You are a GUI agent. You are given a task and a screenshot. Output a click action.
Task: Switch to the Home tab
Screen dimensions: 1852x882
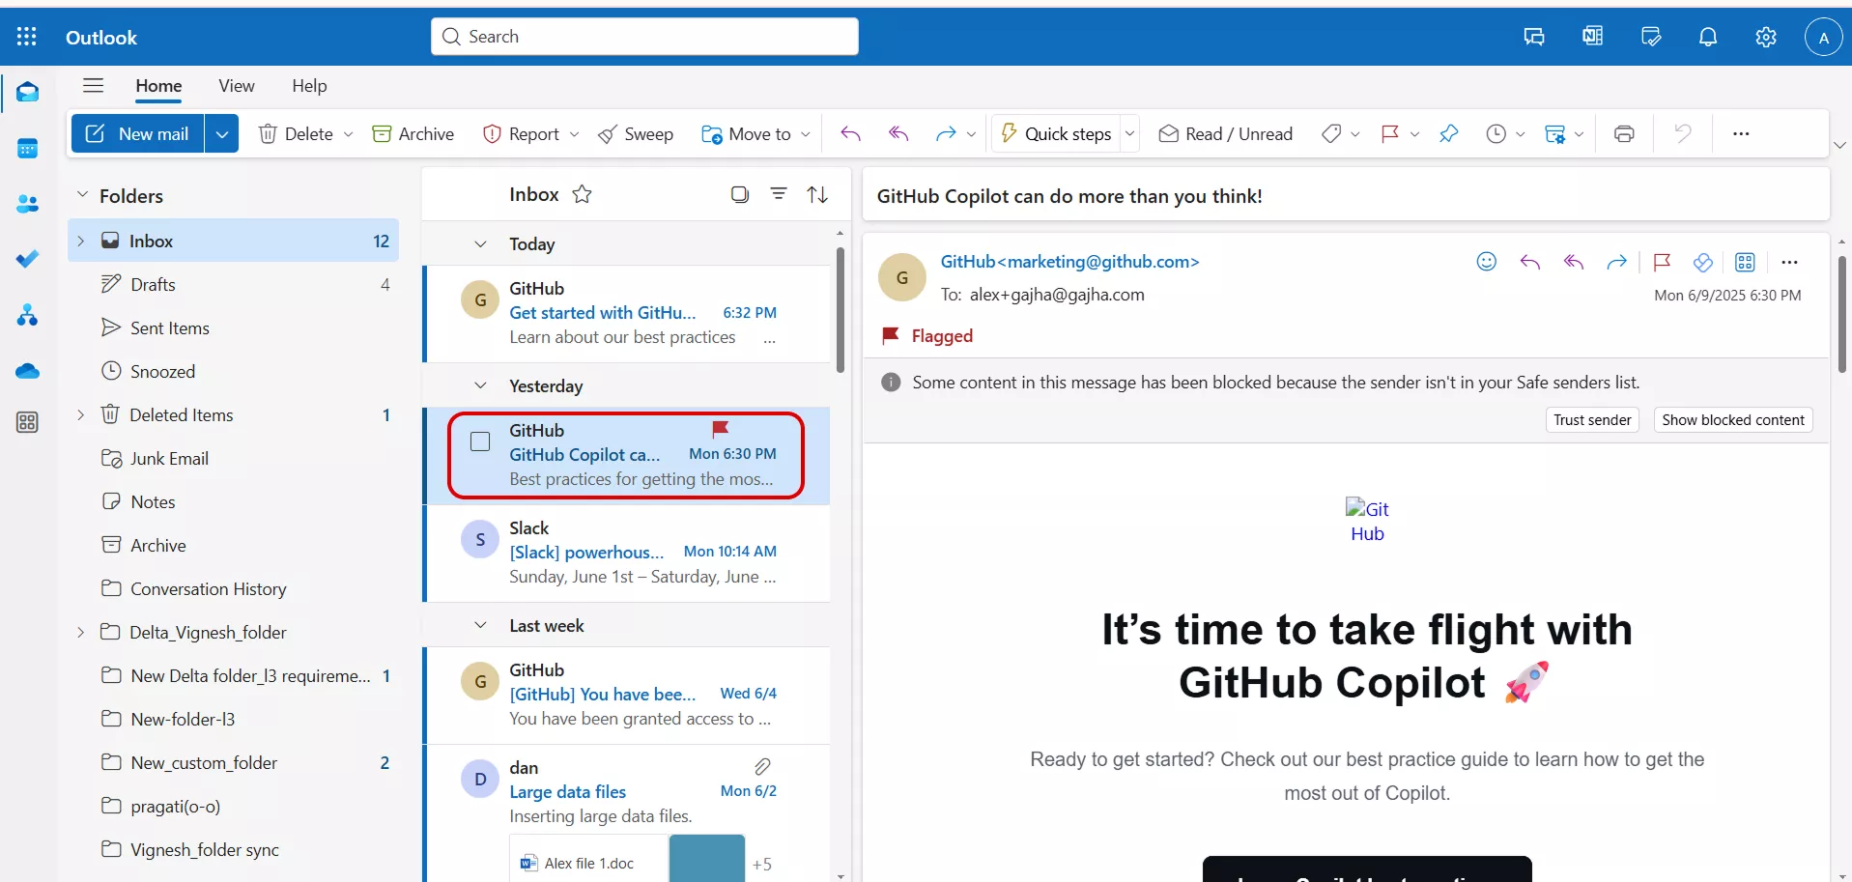point(158,86)
